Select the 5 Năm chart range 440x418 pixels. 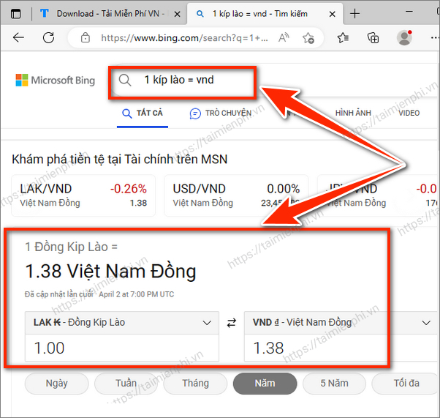coord(334,384)
